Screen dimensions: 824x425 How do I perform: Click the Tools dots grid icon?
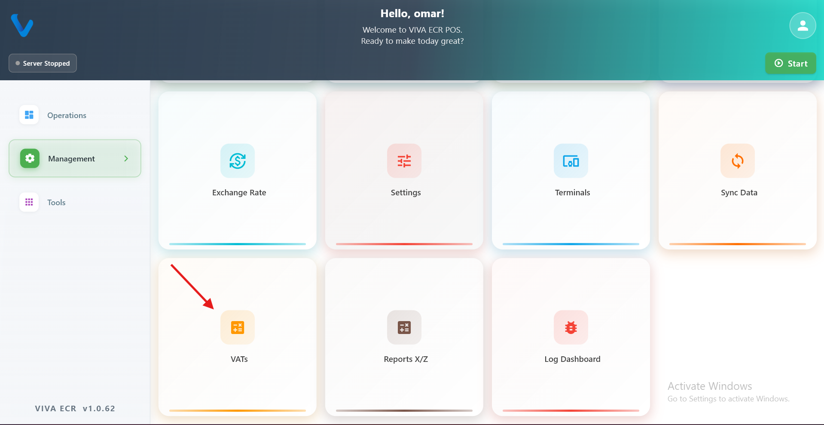[29, 202]
